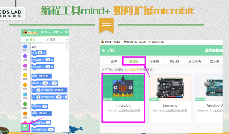Open the 套件 tab
Screen dimensions: 229x134
click(x=114, y=61)
